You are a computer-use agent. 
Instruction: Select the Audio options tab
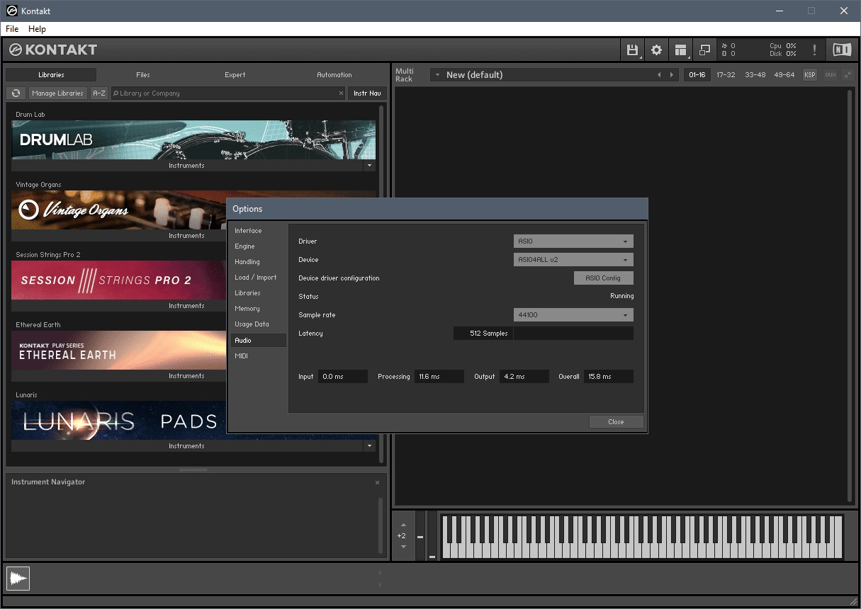point(259,341)
